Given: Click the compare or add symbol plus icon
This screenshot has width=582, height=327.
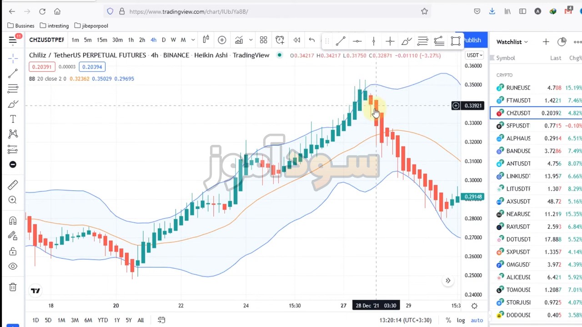Looking at the screenshot, I should (222, 40).
